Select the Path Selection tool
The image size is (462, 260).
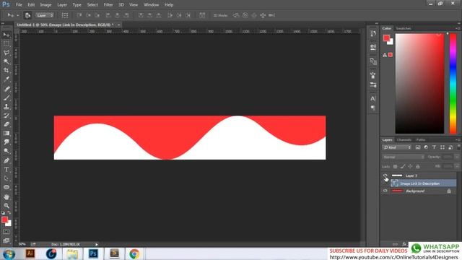pos(6,178)
